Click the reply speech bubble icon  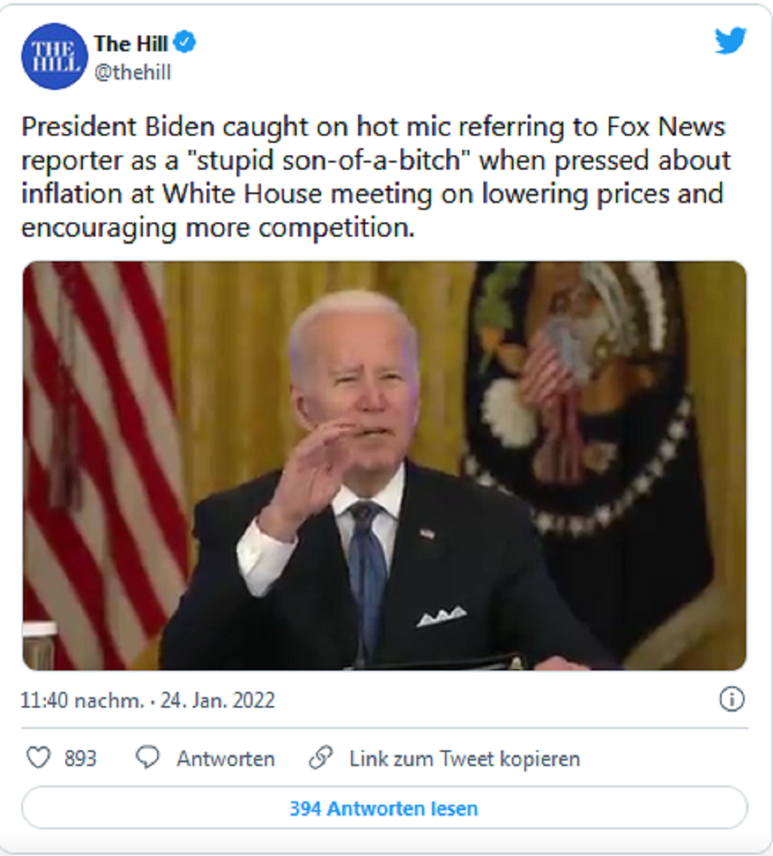pos(148,757)
